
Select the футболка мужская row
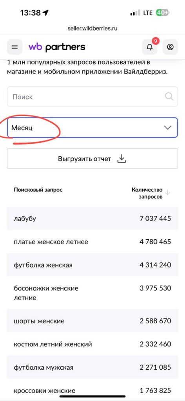click(x=92, y=367)
